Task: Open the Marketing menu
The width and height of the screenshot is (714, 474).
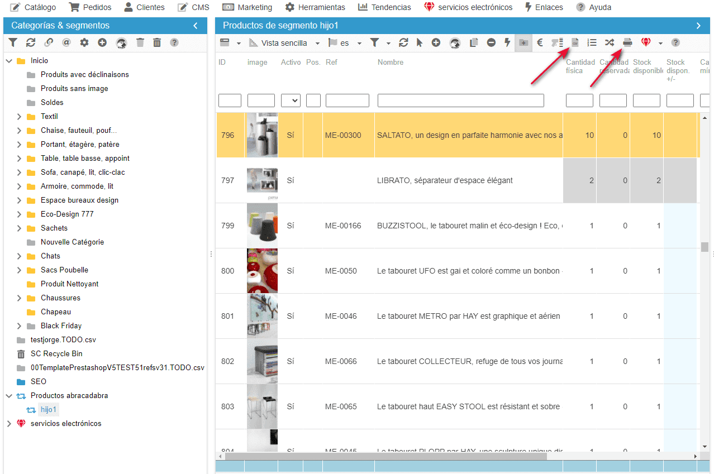Action: [247, 7]
